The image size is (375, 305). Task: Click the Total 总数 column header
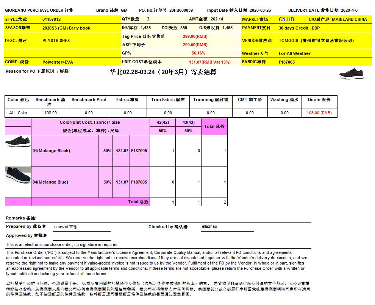point(214,126)
